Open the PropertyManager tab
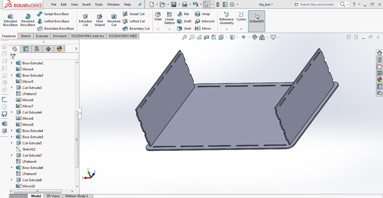This screenshot has width=383, height=198. pyautogui.click(x=26, y=49)
